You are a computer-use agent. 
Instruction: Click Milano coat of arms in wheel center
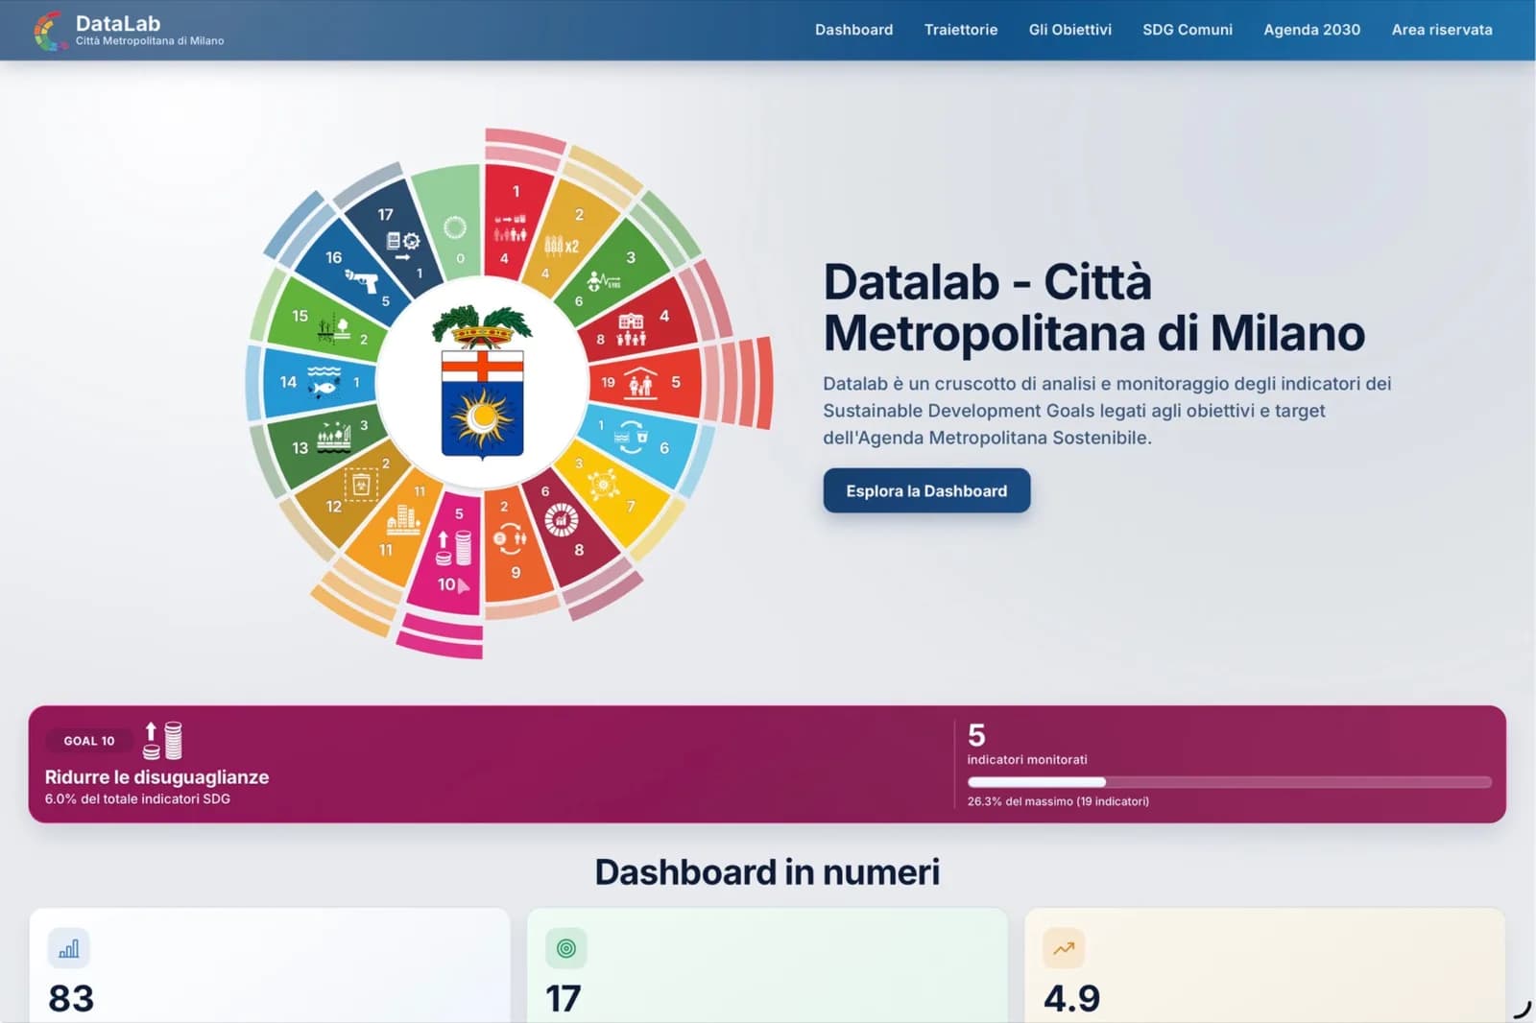coord(482,383)
